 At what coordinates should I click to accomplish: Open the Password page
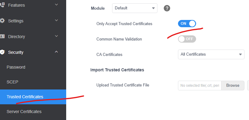(16, 67)
